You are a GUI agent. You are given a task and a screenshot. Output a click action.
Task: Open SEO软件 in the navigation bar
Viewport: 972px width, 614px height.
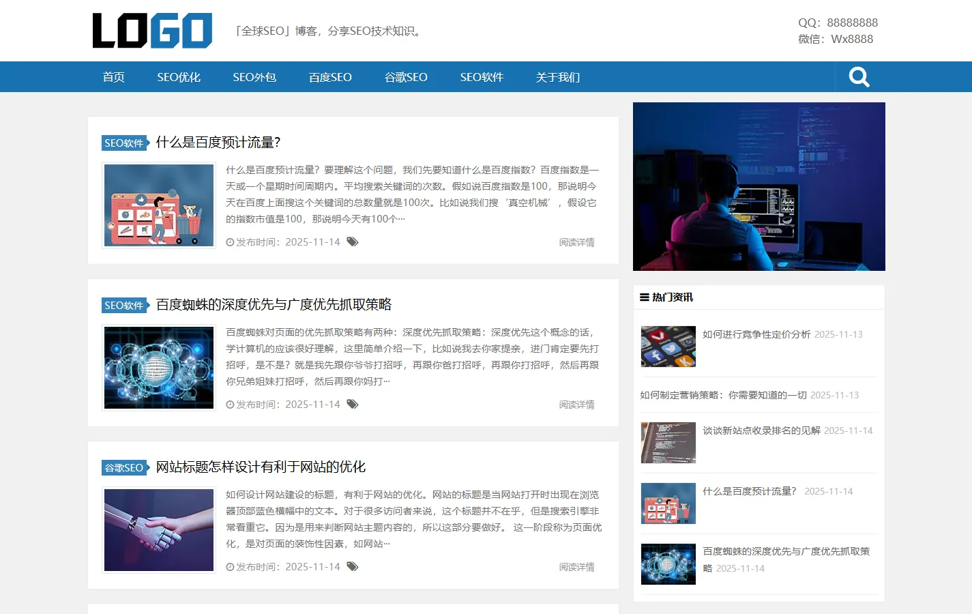coord(482,77)
